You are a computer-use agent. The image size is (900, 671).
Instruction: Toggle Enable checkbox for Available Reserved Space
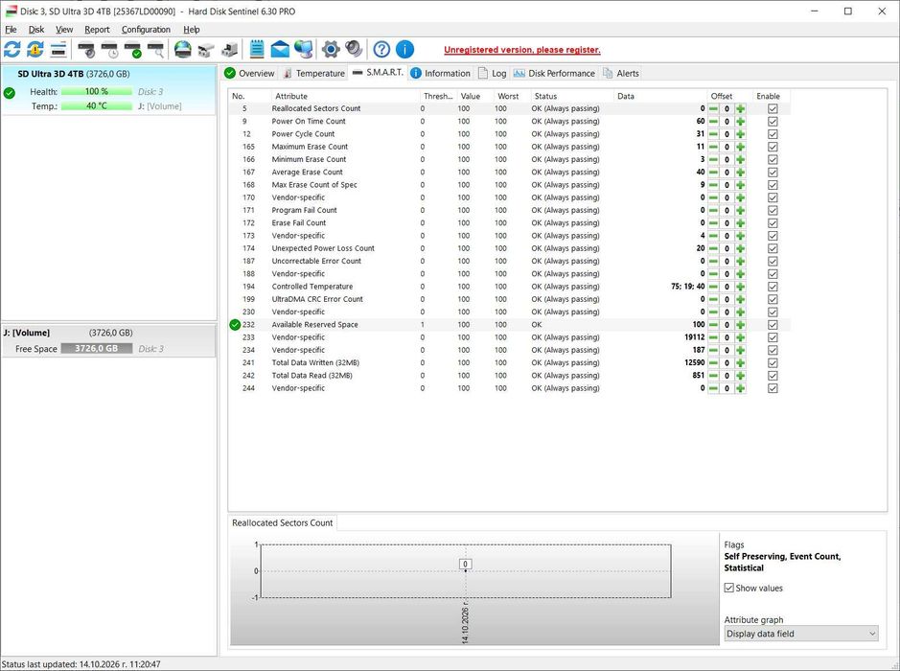773,324
